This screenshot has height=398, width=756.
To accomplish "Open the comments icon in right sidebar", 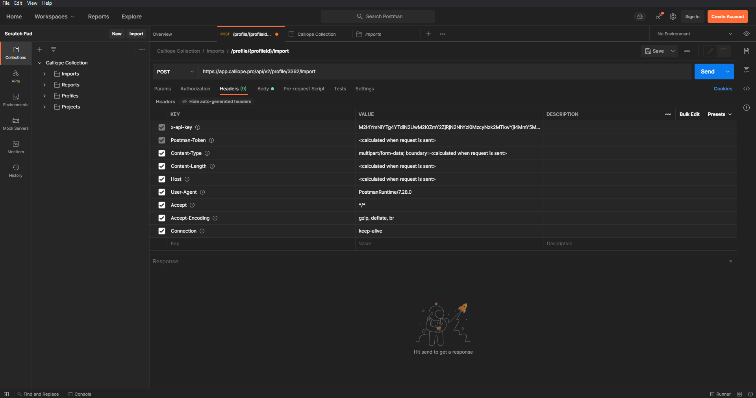I will pos(747,70).
